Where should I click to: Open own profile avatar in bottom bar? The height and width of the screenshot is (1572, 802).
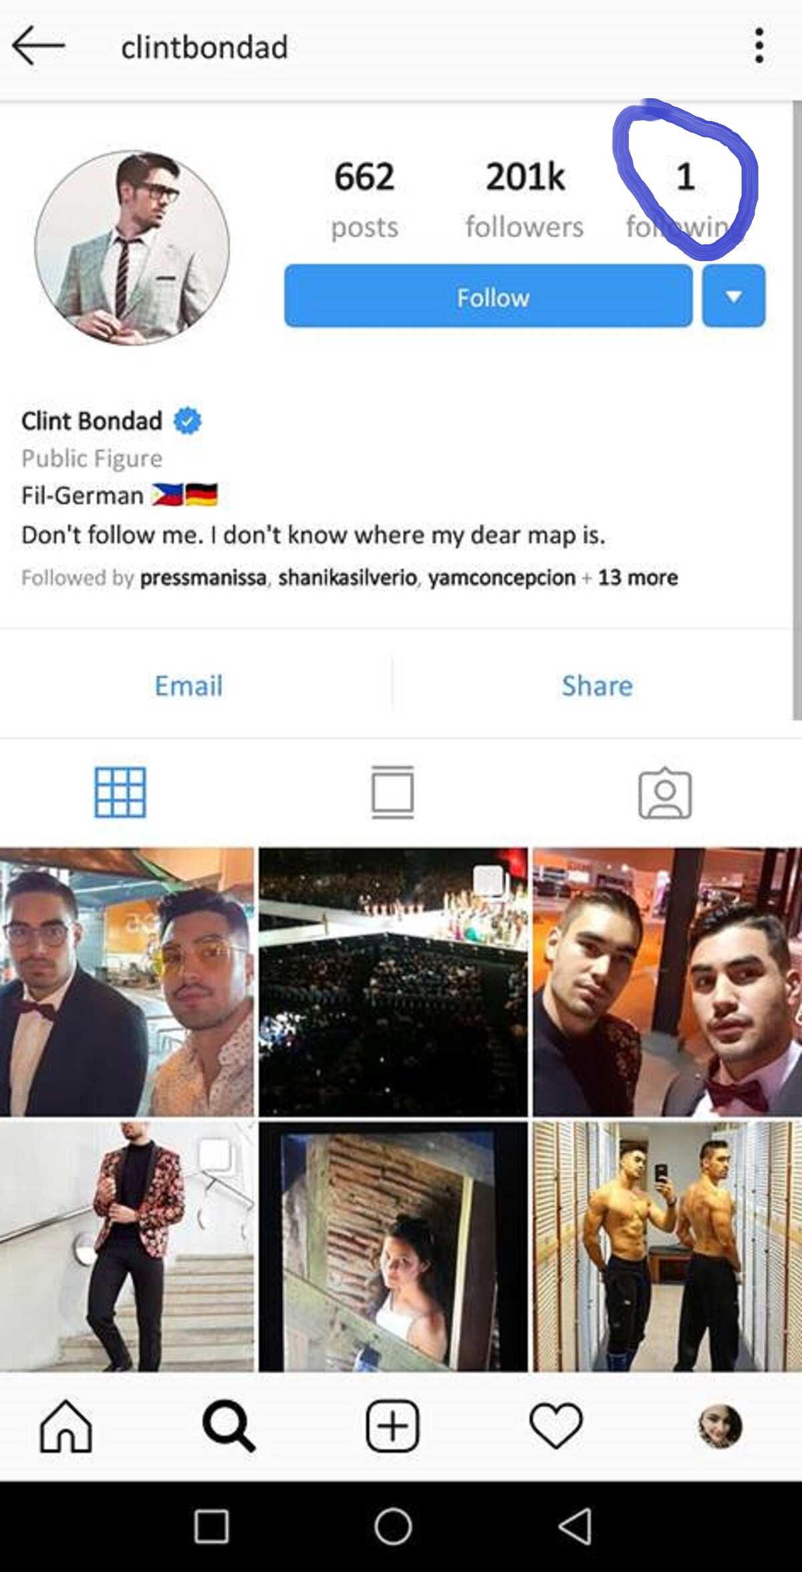click(720, 1426)
